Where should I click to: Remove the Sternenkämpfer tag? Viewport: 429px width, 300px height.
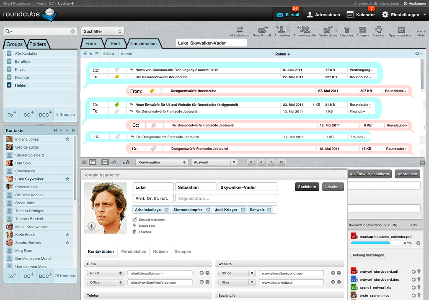[x=208, y=210]
